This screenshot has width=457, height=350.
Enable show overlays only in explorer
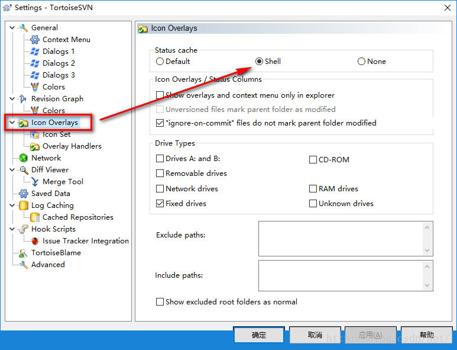[x=160, y=95]
